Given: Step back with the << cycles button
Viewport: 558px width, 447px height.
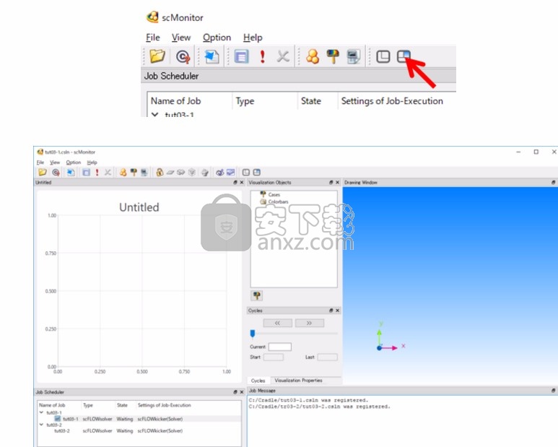Looking at the screenshot, I should [278, 323].
